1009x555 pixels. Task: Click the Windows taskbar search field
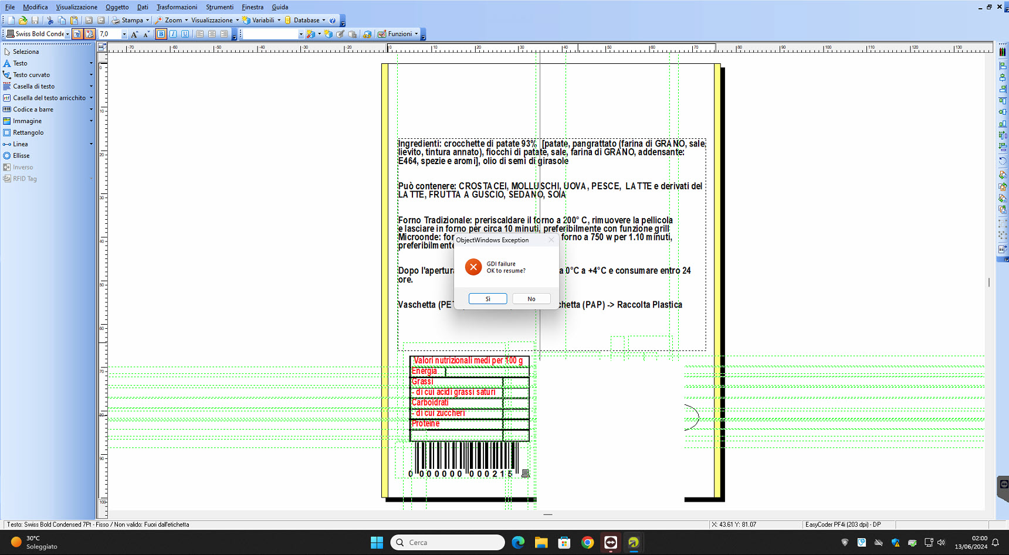448,543
